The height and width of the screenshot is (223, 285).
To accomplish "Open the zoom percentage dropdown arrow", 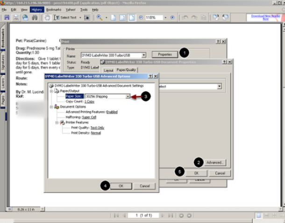I will click(165, 18).
